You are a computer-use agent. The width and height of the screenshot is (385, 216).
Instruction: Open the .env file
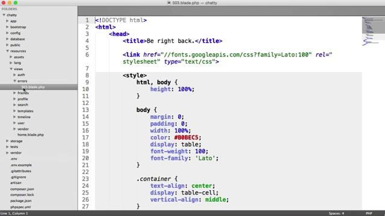point(14,158)
